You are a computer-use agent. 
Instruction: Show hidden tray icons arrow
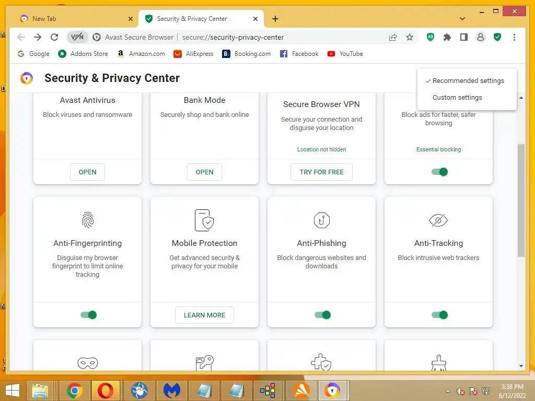point(448,391)
